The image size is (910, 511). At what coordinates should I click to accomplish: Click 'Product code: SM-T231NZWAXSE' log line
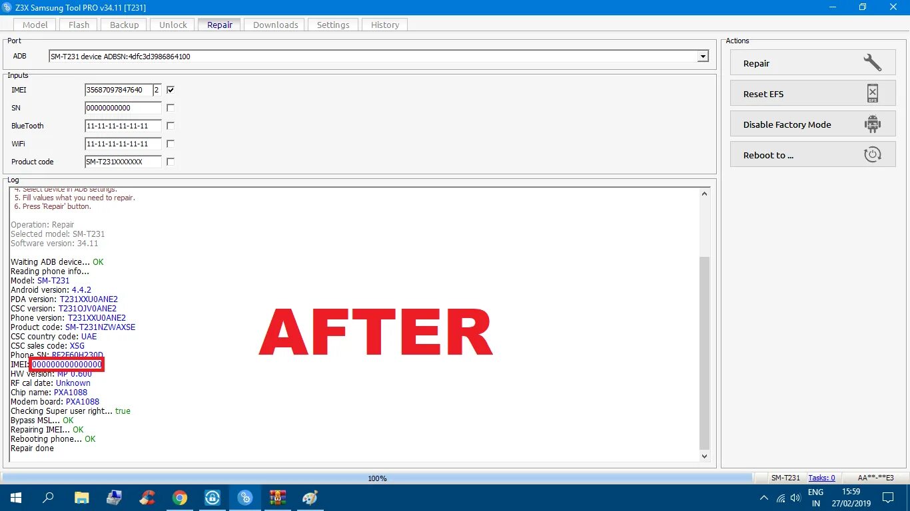click(x=73, y=327)
